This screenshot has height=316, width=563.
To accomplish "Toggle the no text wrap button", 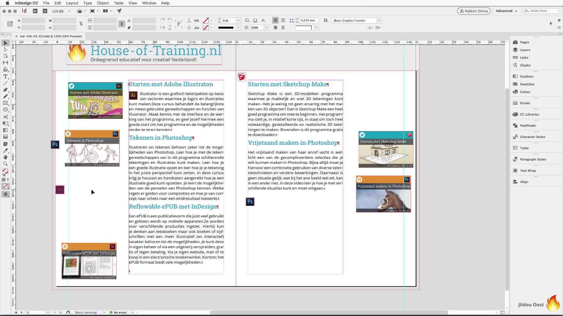I will point(275,20).
